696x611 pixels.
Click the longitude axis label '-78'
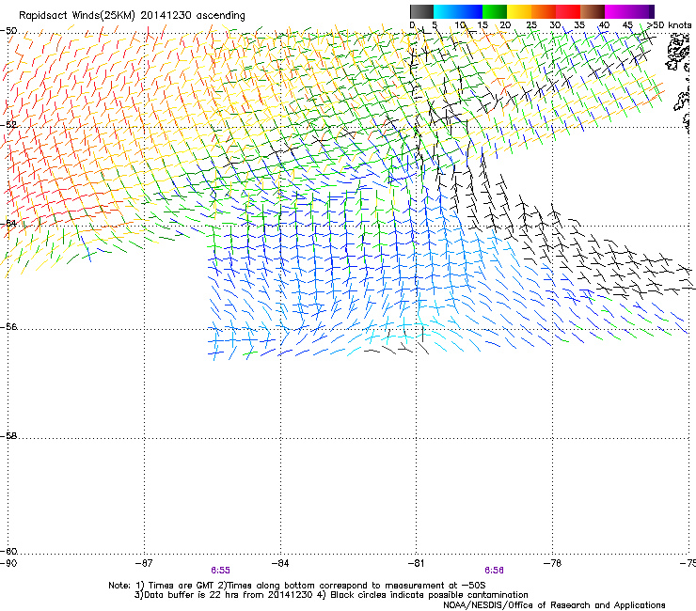[x=552, y=563]
